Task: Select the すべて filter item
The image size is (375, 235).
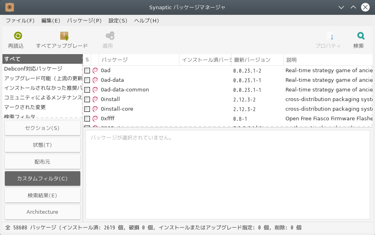Action: [42, 59]
